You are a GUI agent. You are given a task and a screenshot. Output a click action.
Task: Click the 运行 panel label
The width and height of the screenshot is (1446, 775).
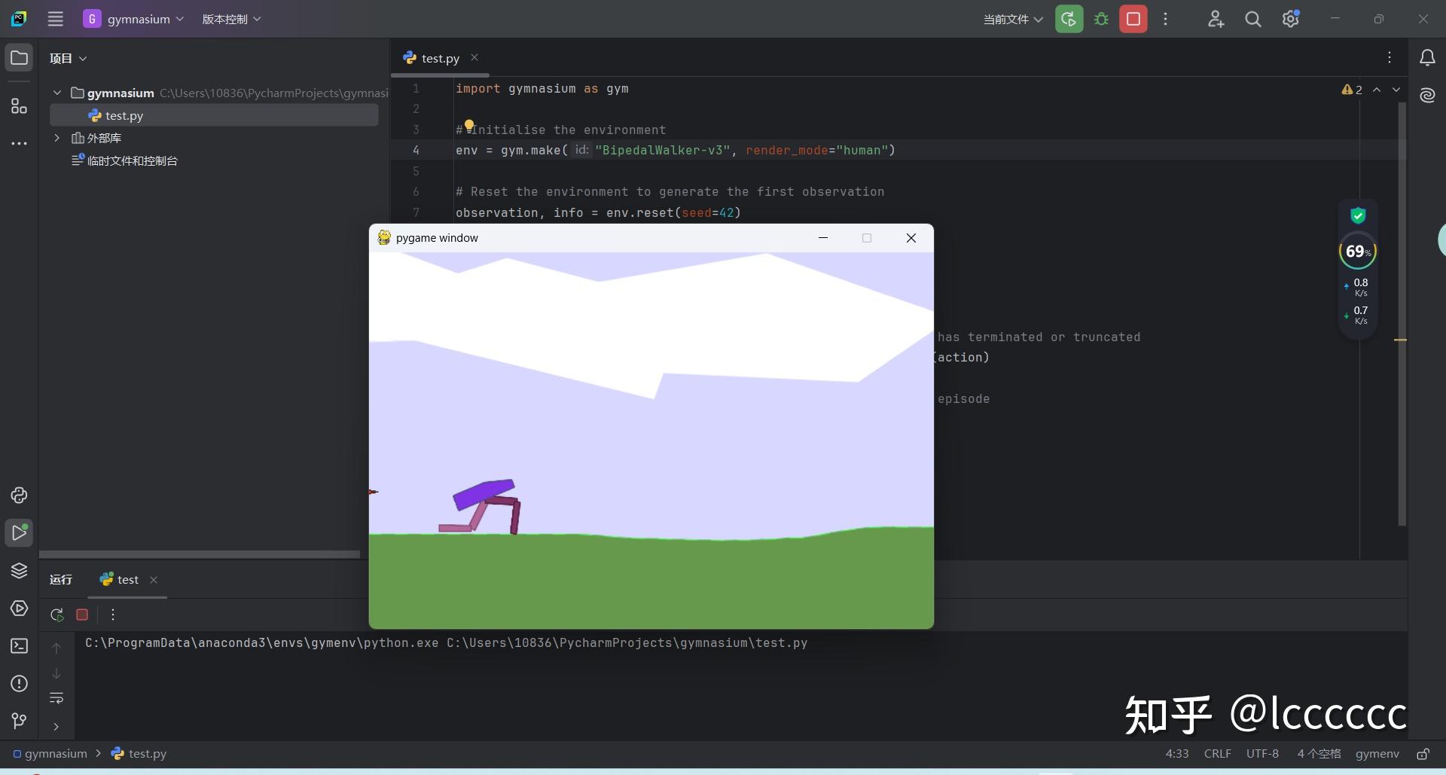click(61, 579)
